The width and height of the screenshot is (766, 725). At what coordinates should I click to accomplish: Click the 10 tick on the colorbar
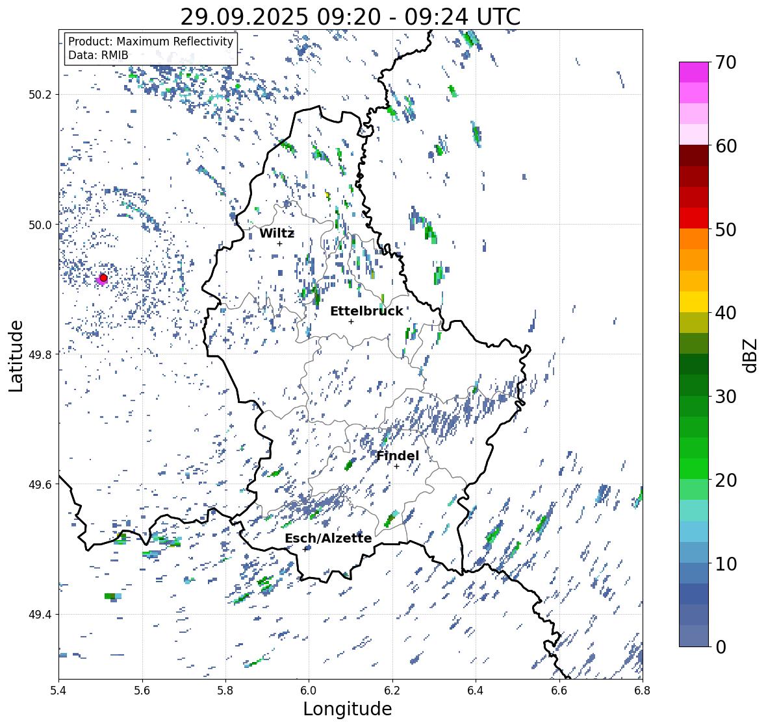click(726, 563)
